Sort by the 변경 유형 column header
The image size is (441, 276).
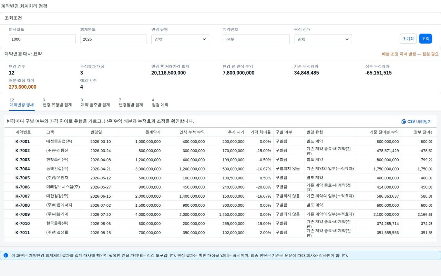coord(330,132)
